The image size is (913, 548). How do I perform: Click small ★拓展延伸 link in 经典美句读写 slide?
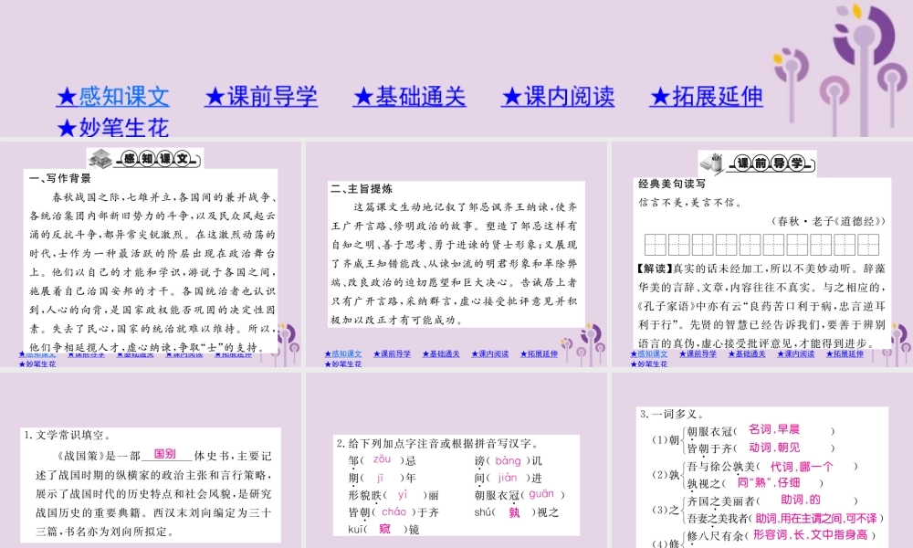845,354
